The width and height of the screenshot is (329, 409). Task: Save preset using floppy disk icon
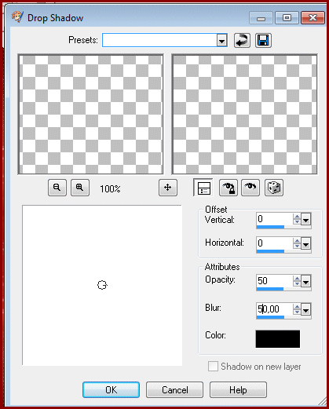pos(263,41)
